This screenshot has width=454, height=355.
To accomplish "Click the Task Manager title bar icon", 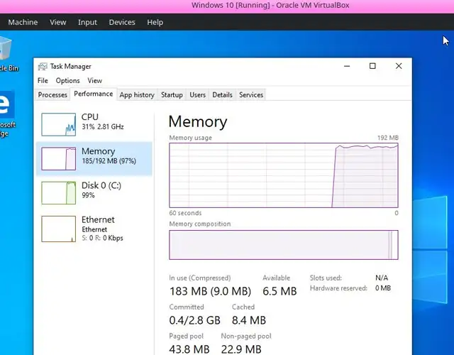I will coord(43,66).
